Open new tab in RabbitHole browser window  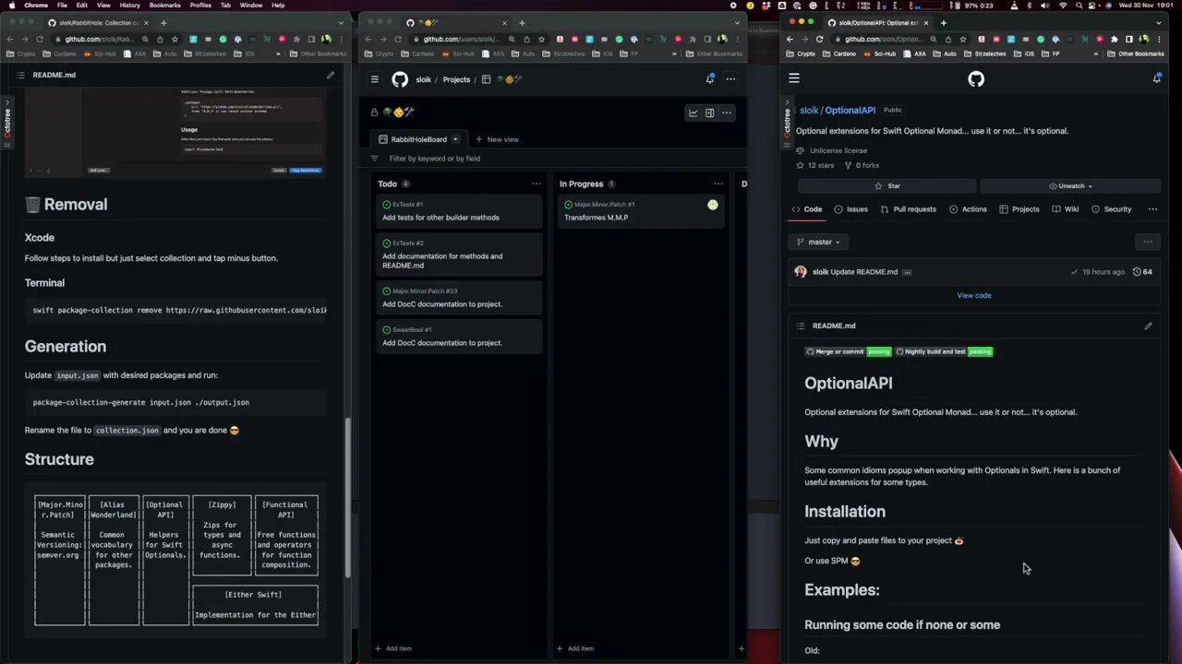[163, 22]
